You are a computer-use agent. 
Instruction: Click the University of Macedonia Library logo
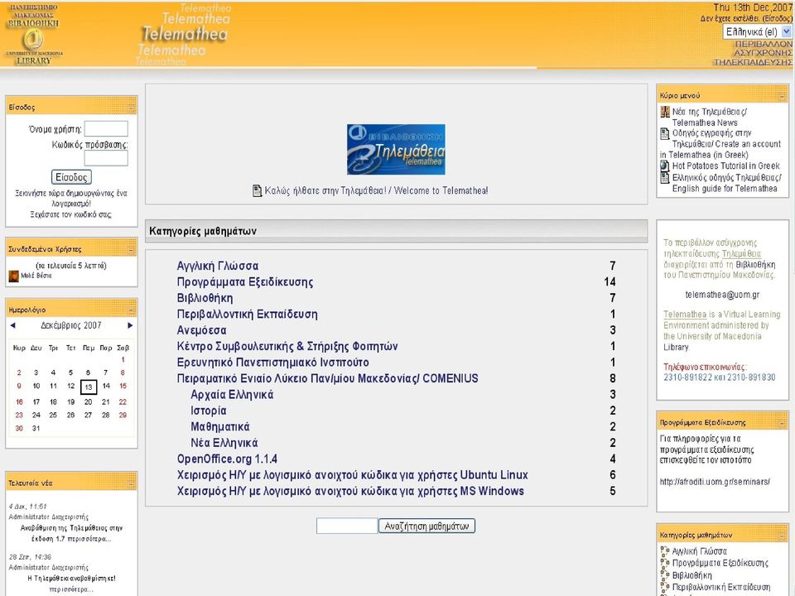[x=34, y=35]
